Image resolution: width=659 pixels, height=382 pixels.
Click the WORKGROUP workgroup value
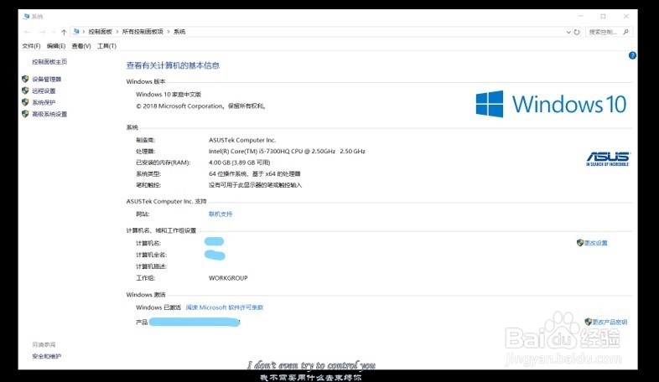point(228,278)
